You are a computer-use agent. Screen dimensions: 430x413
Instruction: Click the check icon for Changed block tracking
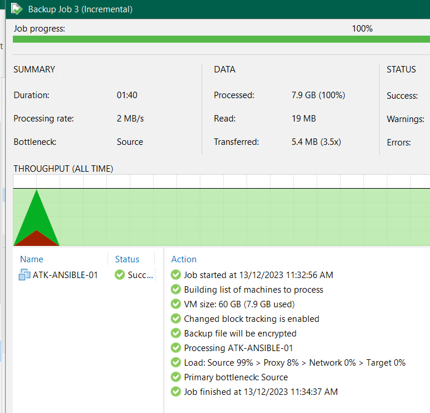click(176, 318)
